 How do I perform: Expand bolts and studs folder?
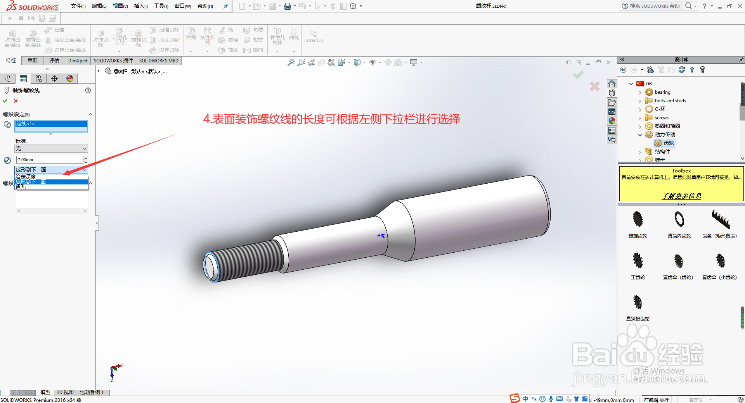(640, 101)
